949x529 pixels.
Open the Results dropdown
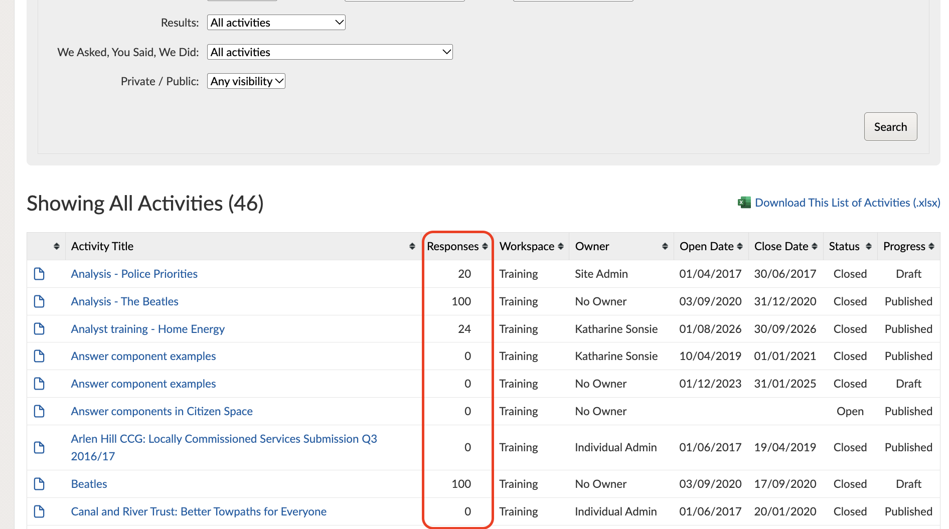(276, 23)
